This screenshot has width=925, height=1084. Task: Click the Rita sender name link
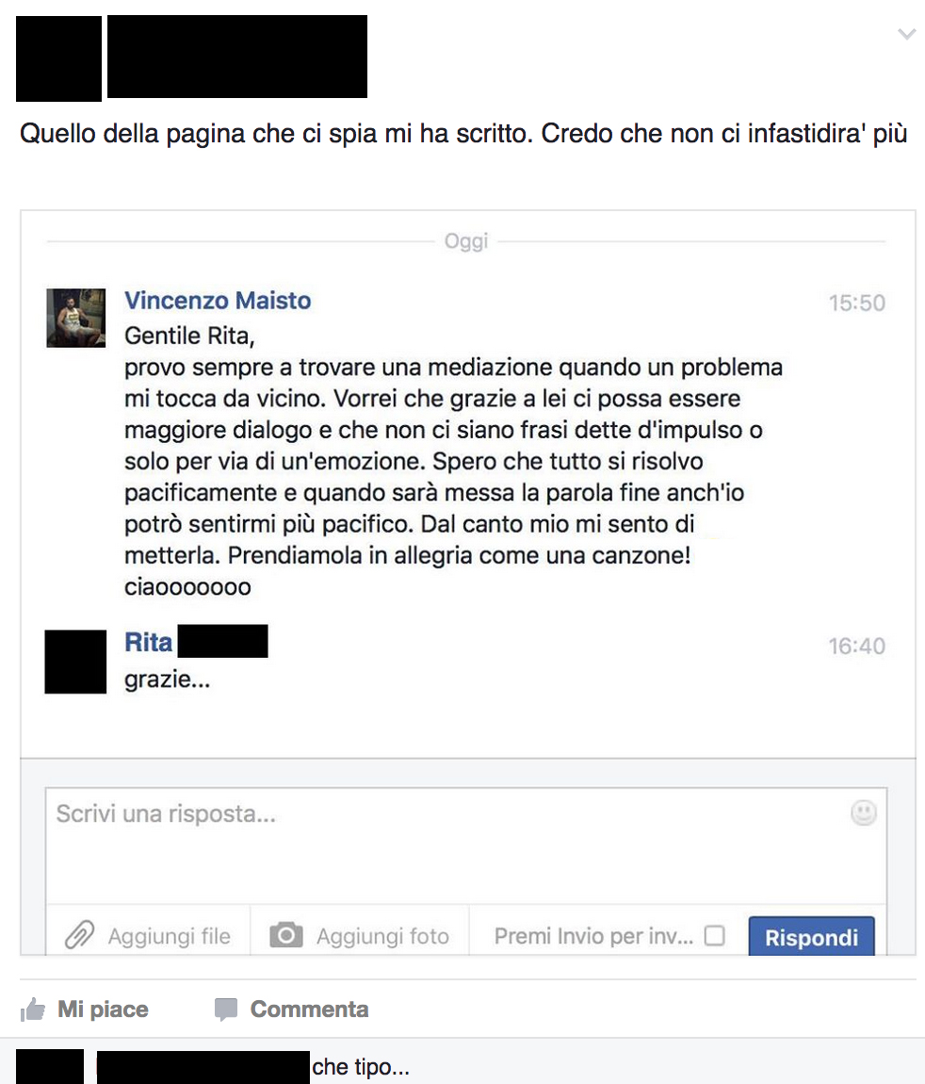[149, 642]
